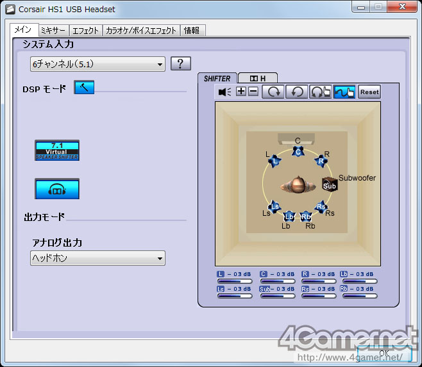Switch to the SHIFTER tab
422x367 pixels.
coord(217,78)
